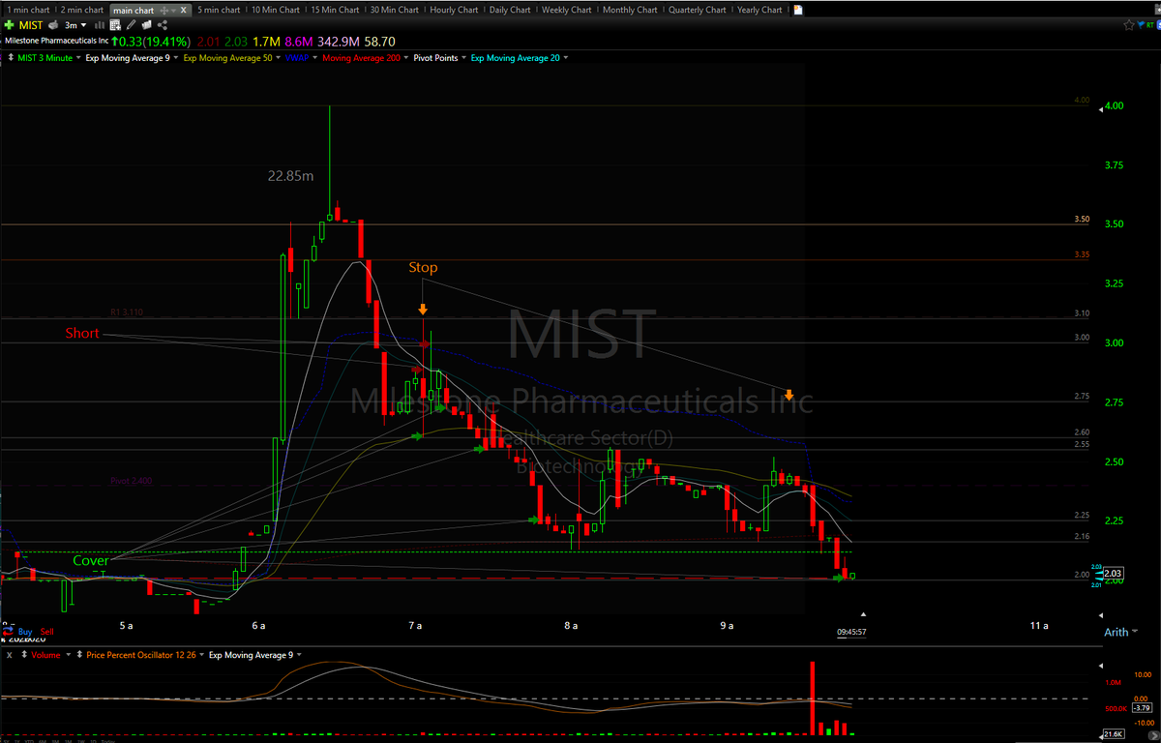Click the Short annotation label

click(x=82, y=334)
